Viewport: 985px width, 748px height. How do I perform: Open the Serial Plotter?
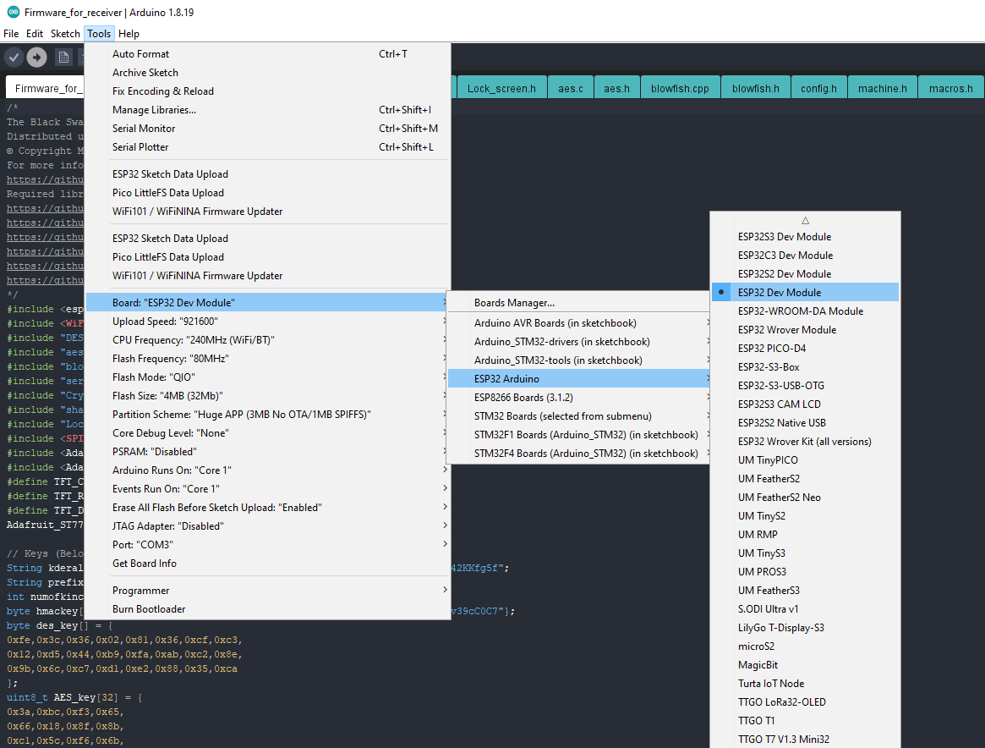(268, 147)
